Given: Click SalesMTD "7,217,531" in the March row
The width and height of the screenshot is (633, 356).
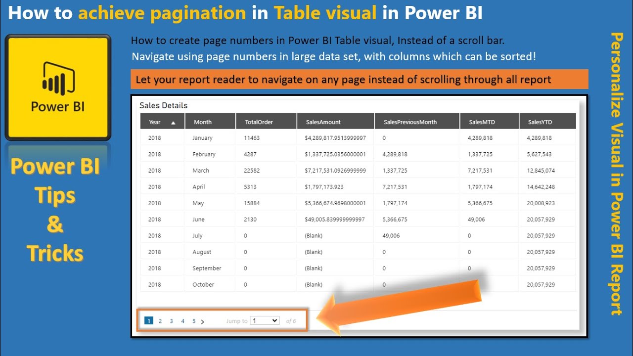Looking at the screenshot, I should click(x=480, y=171).
